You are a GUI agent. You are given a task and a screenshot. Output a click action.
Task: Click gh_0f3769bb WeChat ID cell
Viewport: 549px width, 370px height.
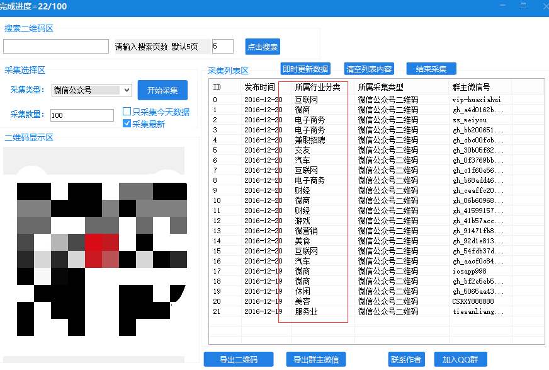click(x=478, y=161)
